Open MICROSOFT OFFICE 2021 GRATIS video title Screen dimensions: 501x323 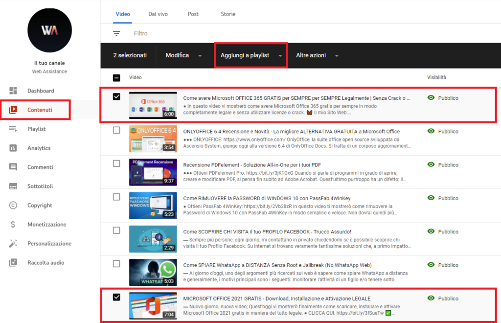point(277,299)
